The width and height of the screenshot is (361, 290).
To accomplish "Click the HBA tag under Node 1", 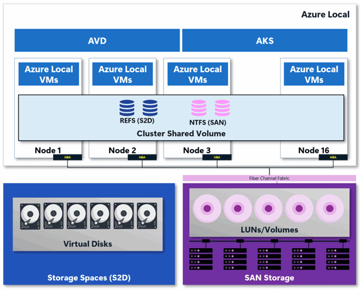I will point(61,158).
